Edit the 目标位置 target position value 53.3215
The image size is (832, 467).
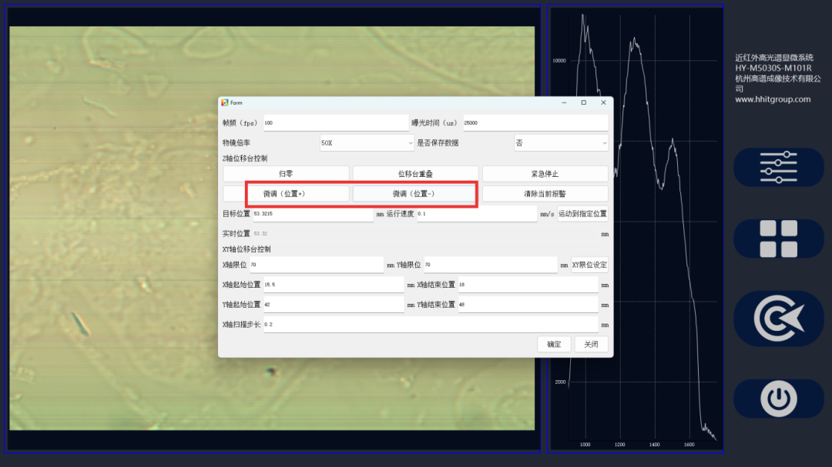coord(308,213)
